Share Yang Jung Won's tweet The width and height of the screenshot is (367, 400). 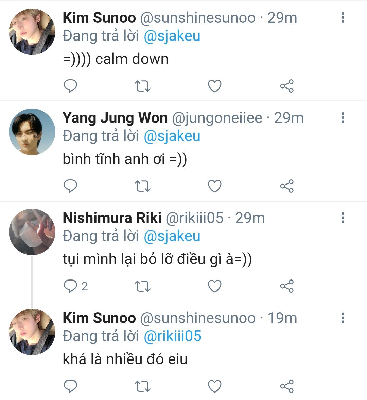287,186
